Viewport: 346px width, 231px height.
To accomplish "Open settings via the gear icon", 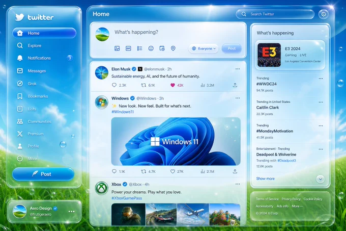I will point(324,14).
